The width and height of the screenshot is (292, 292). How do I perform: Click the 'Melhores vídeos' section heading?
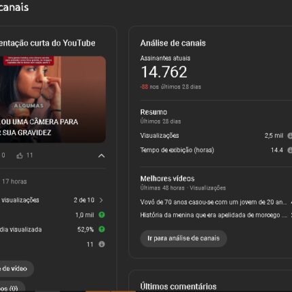click(x=167, y=179)
